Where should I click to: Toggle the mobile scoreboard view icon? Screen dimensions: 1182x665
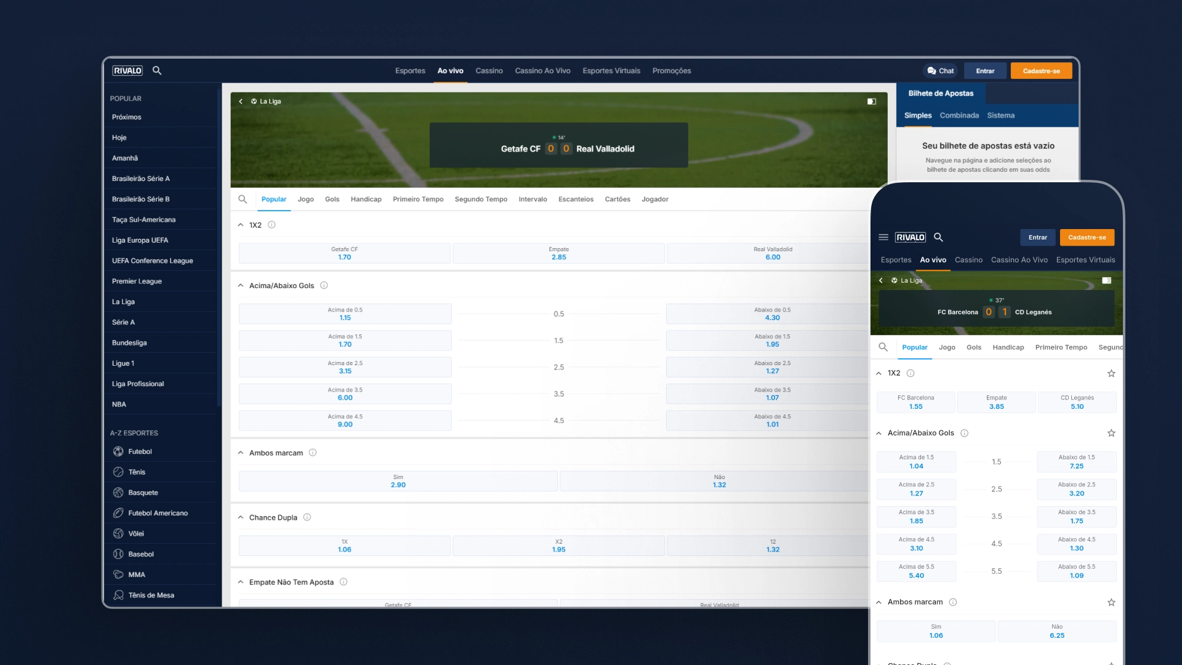(x=1106, y=281)
